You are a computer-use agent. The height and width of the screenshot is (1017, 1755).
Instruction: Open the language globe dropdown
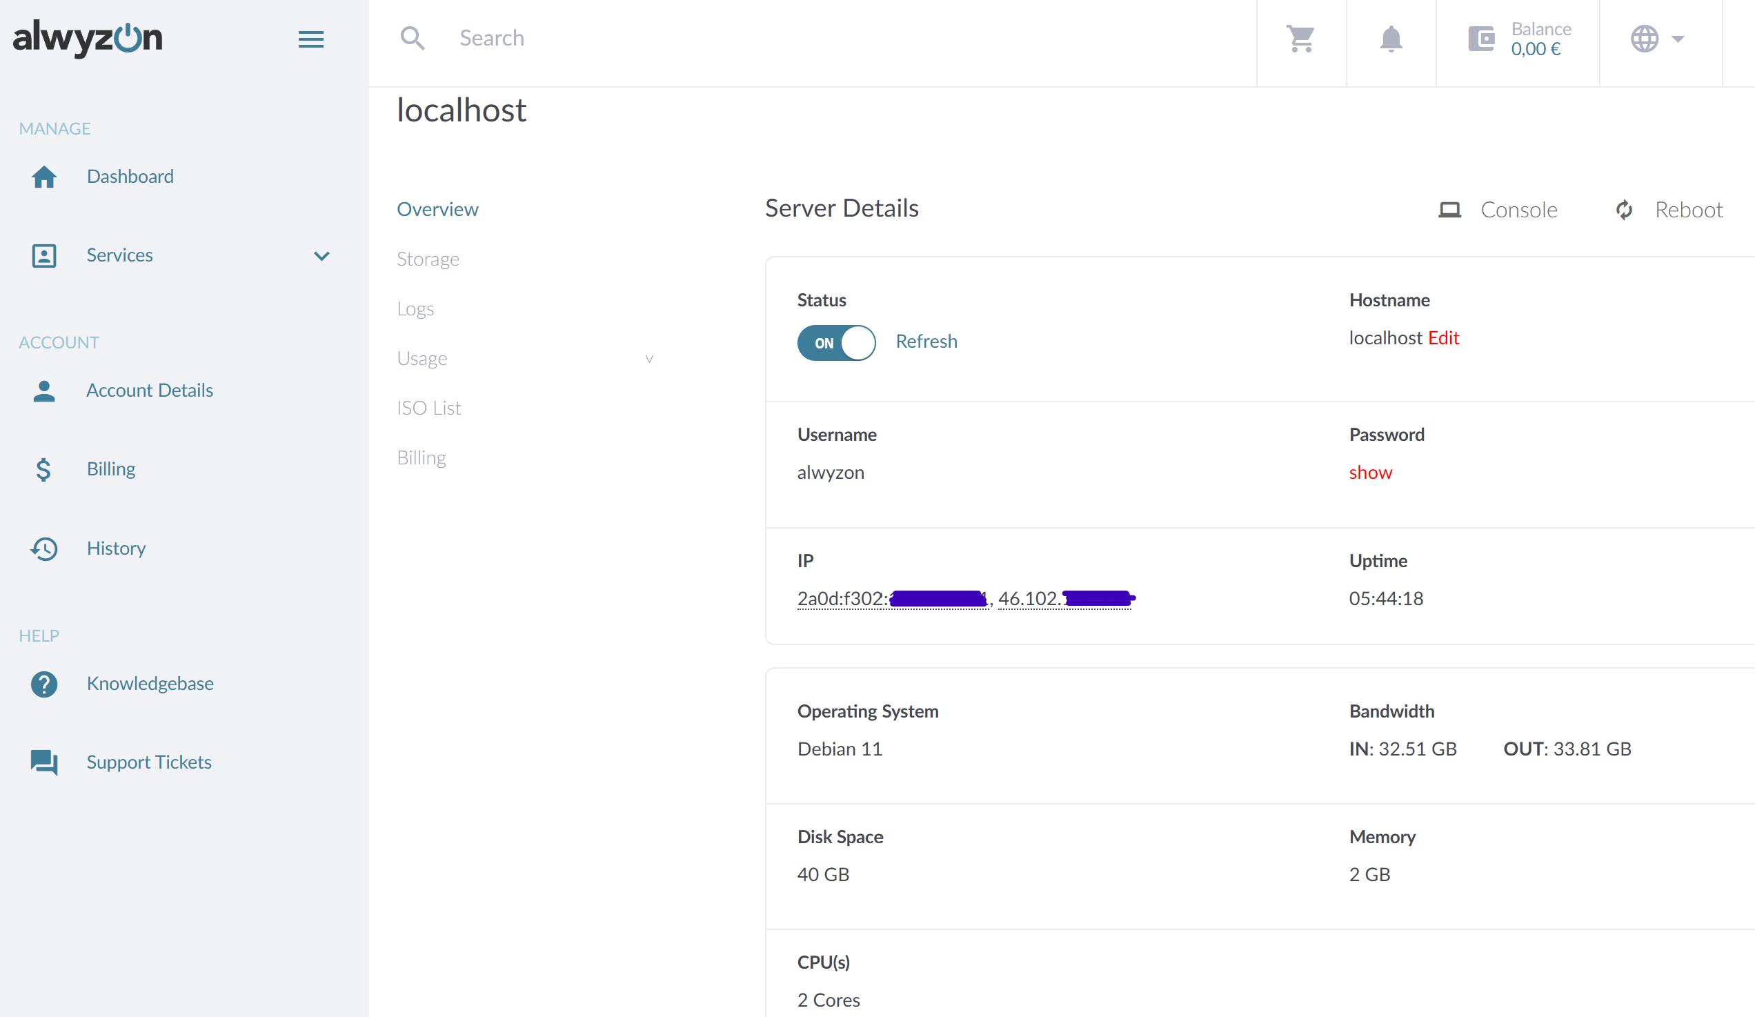(x=1658, y=39)
